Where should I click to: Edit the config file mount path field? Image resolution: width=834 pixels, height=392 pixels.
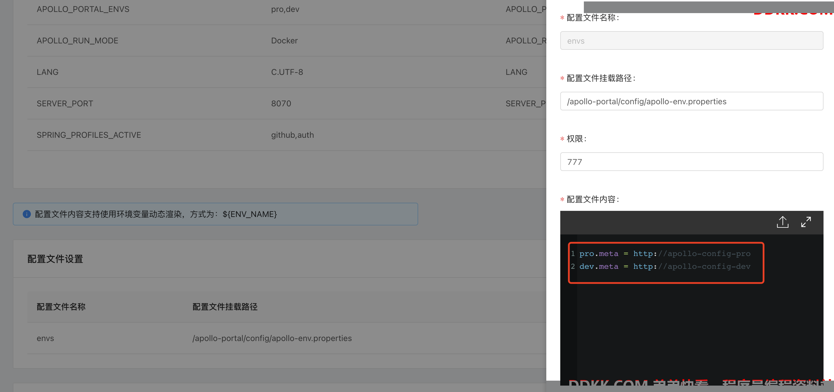click(x=692, y=101)
